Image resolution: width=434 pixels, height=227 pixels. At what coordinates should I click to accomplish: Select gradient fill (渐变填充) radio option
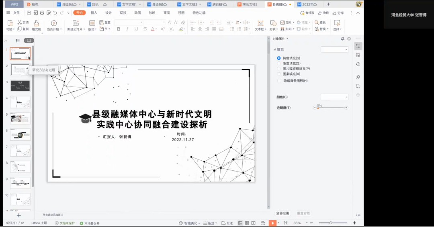tap(279, 63)
